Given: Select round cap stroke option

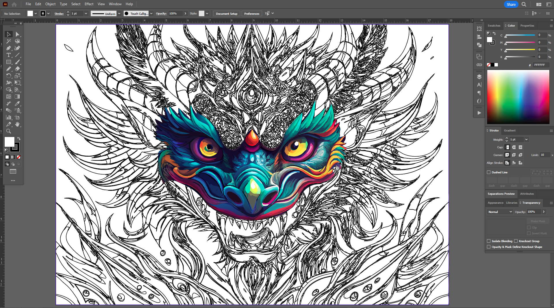Looking at the screenshot, I should pyautogui.click(x=514, y=147).
